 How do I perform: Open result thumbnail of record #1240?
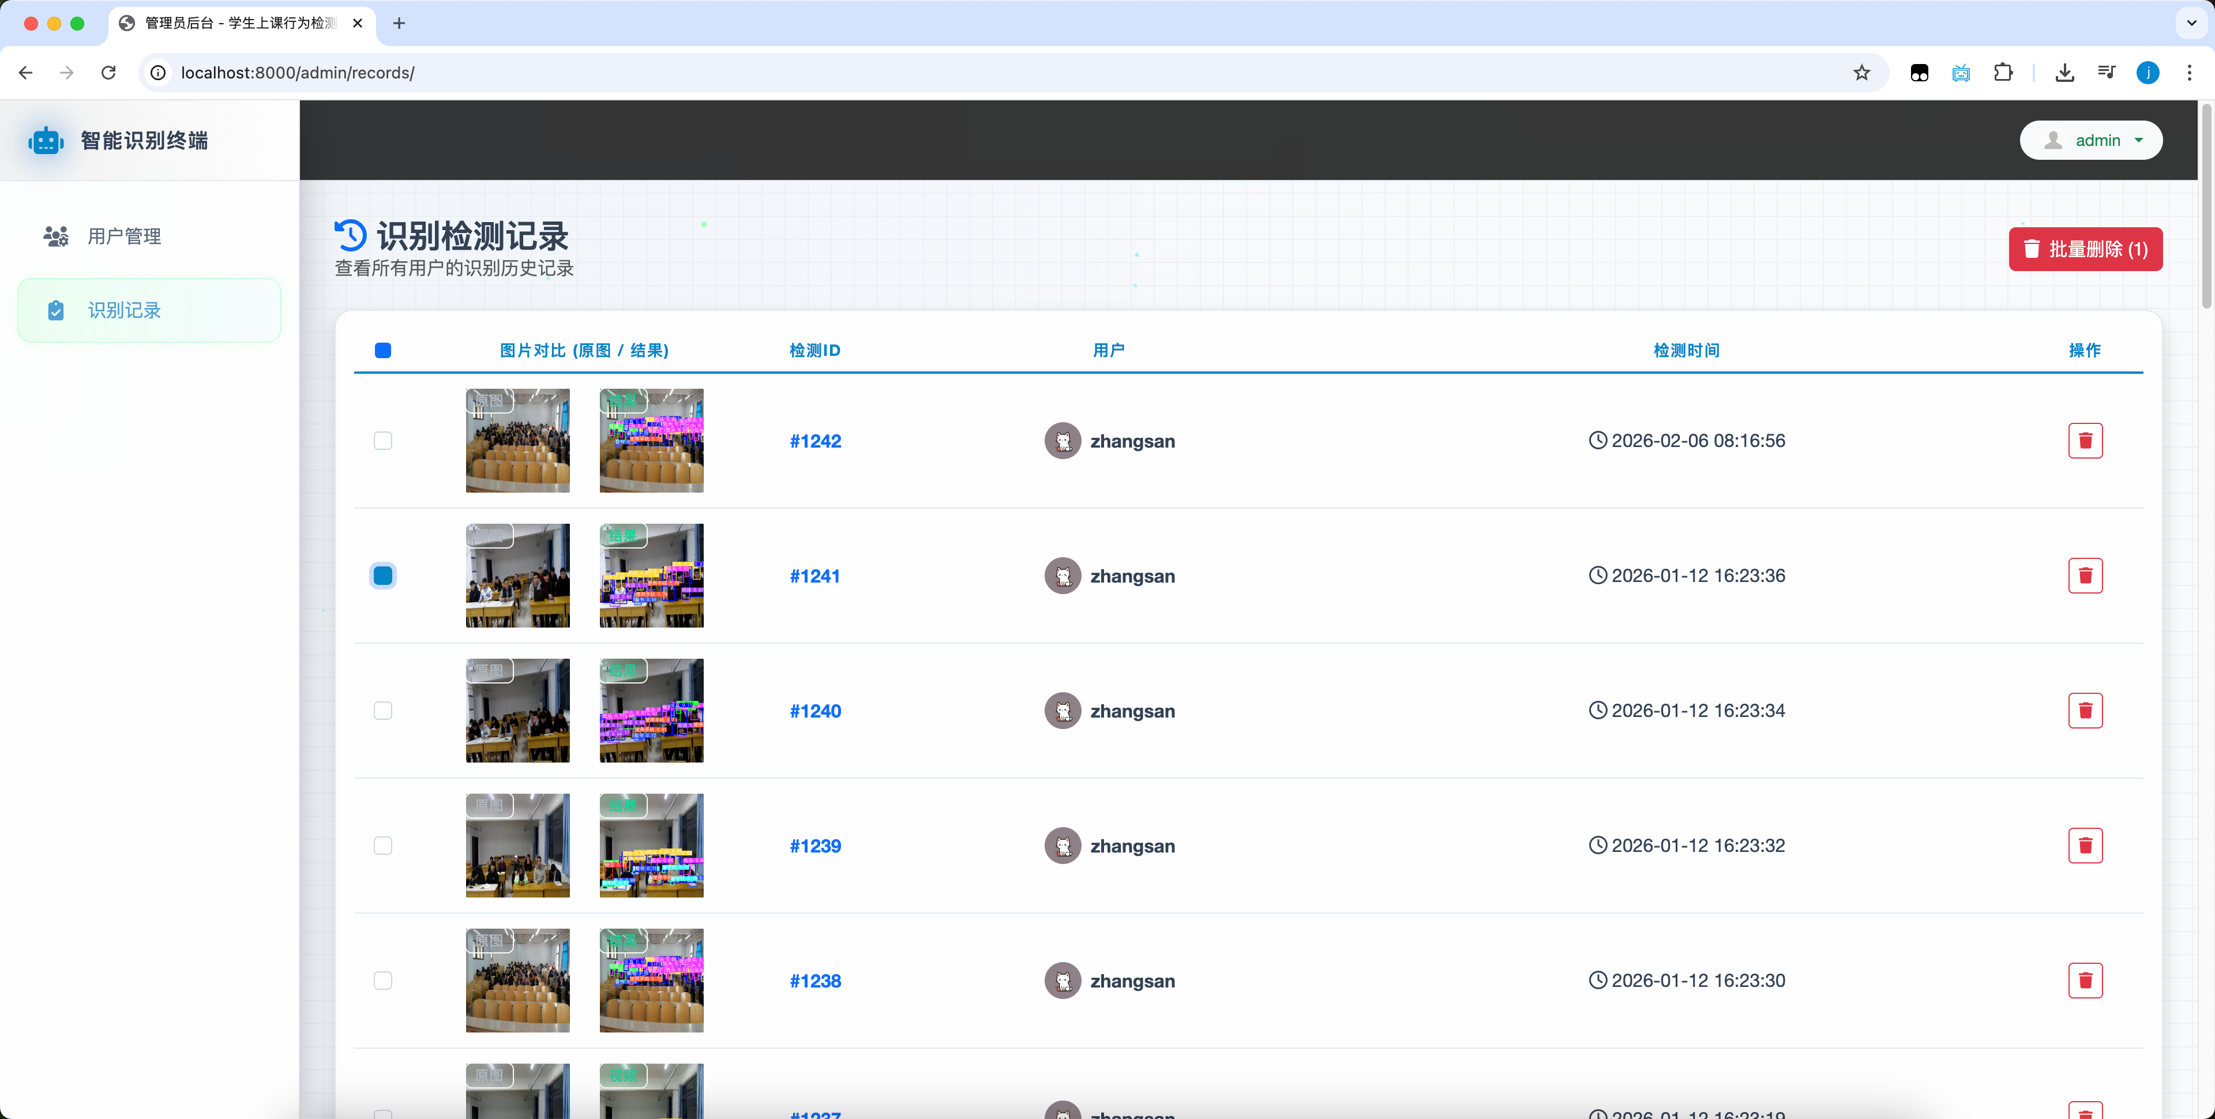[x=651, y=711]
